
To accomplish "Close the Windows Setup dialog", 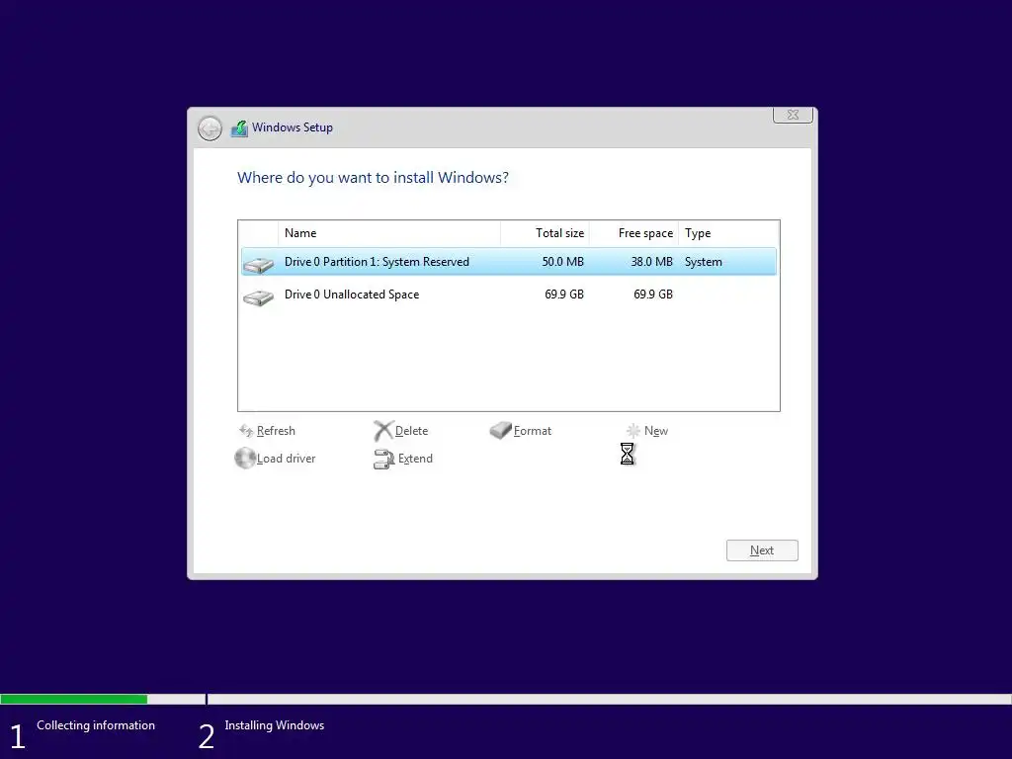I will (793, 115).
